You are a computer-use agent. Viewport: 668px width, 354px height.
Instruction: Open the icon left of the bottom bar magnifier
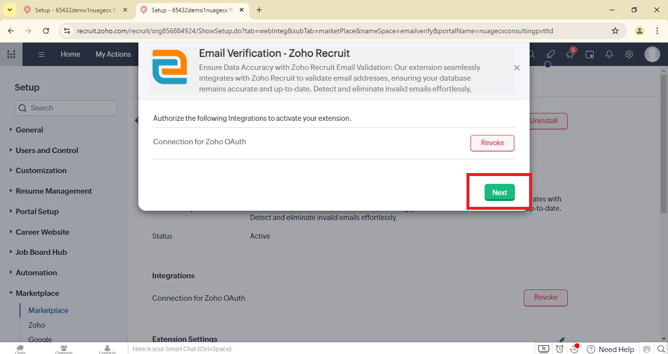(x=647, y=349)
